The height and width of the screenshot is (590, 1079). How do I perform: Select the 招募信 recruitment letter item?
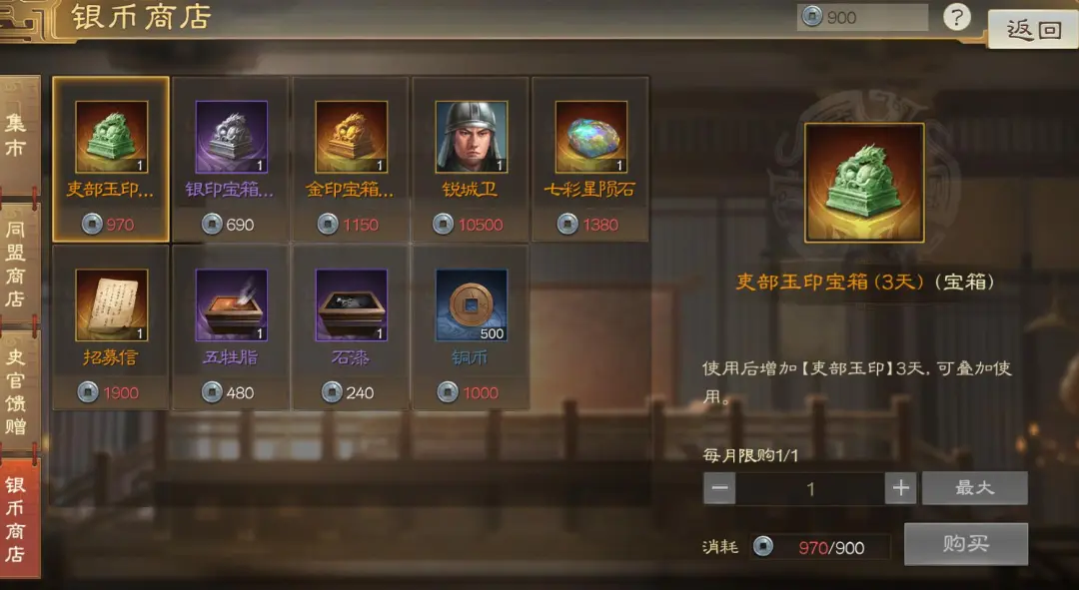coord(111,327)
